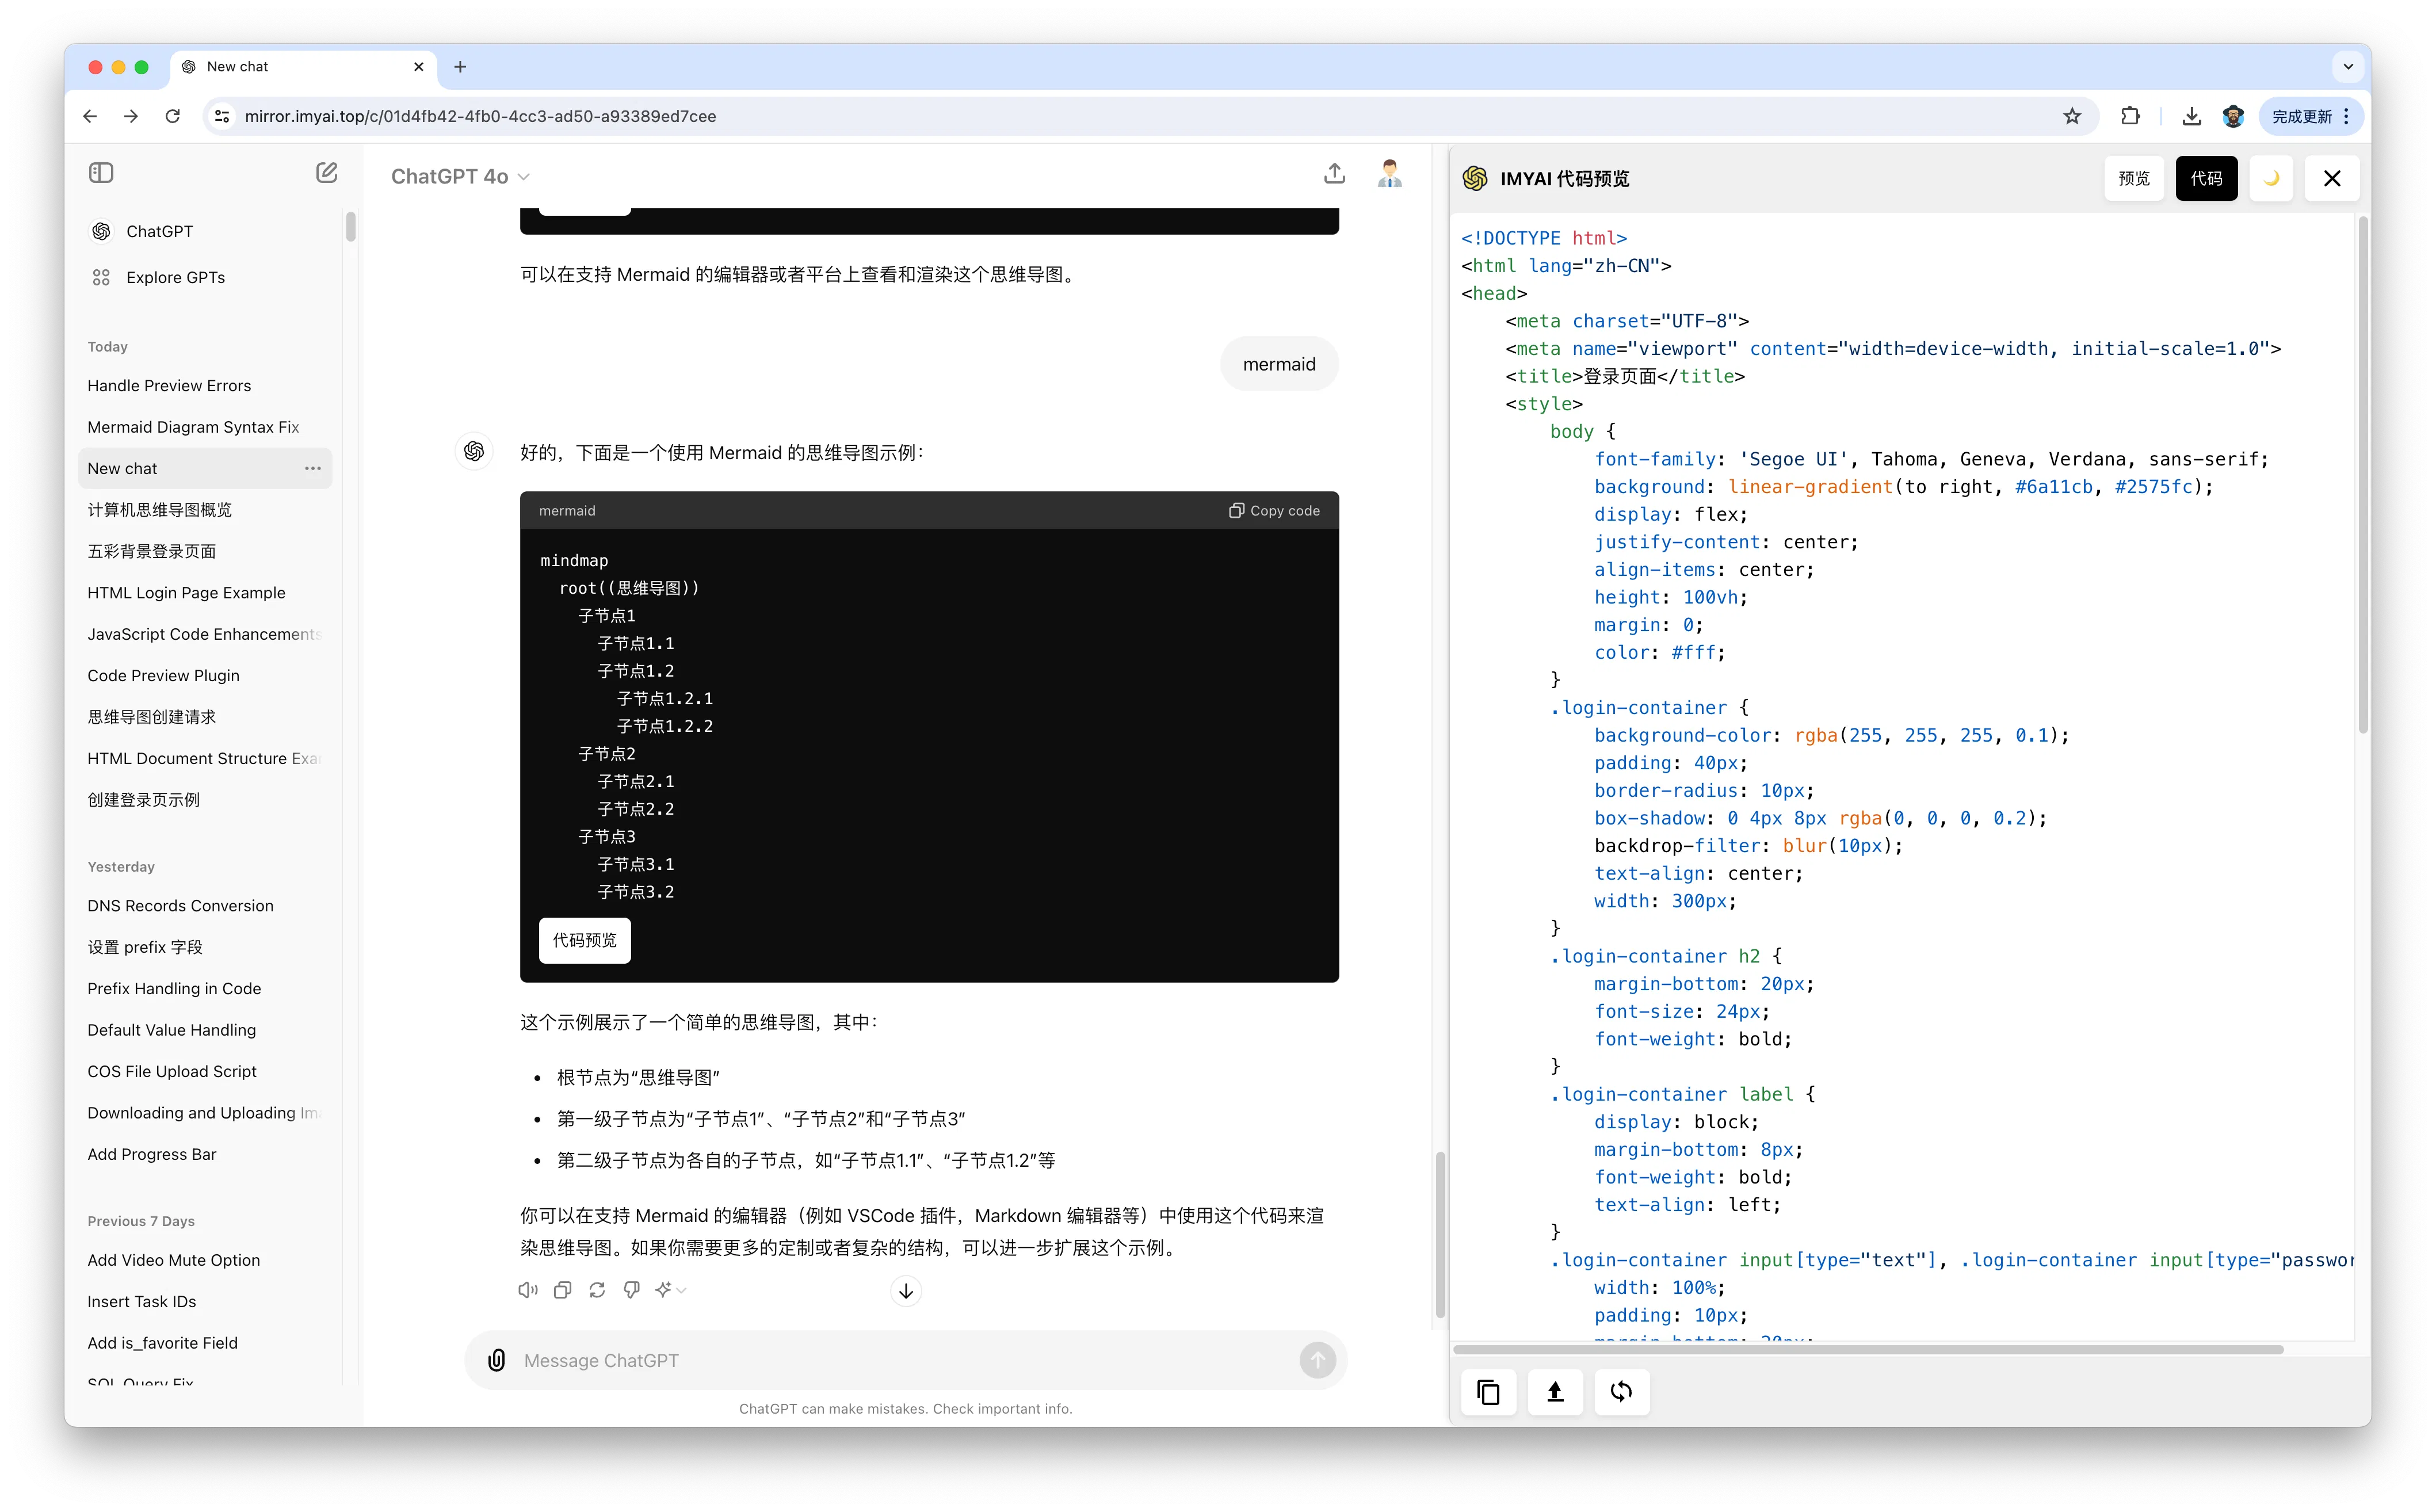
Task: Click the send message arrow button
Action: [x=1317, y=1360]
